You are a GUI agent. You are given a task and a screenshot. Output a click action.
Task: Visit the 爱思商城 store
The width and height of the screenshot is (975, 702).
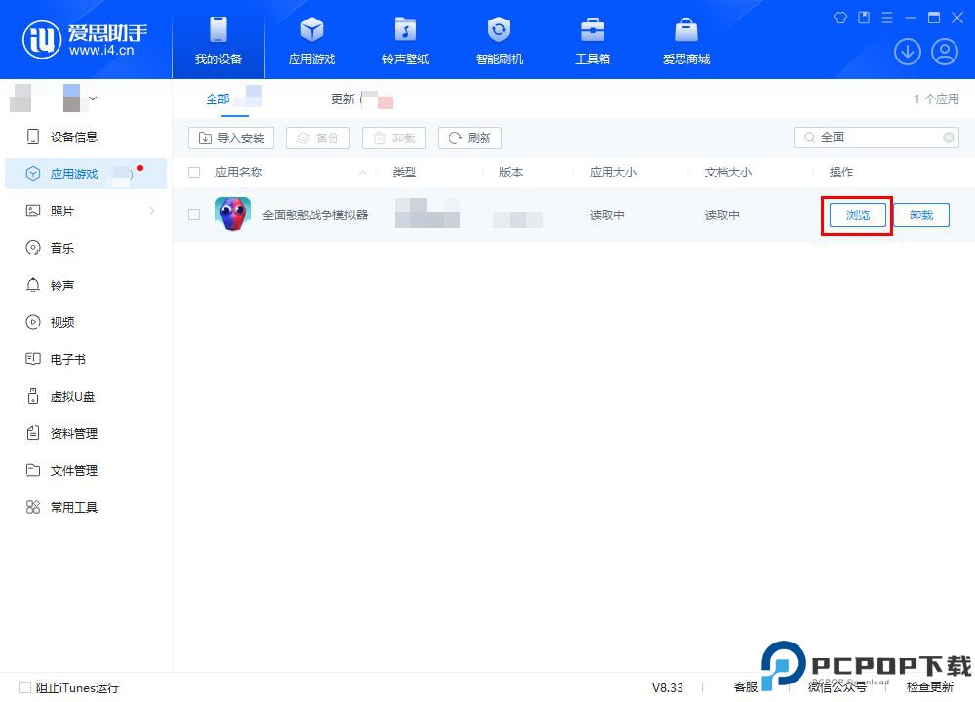(x=687, y=39)
